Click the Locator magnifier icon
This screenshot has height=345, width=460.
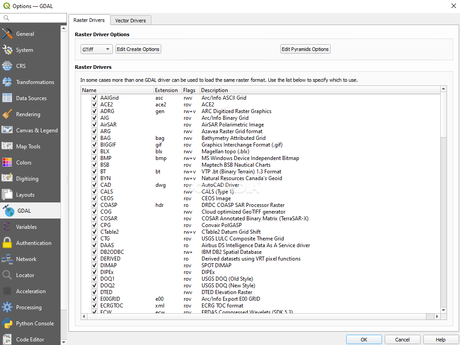click(7, 275)
